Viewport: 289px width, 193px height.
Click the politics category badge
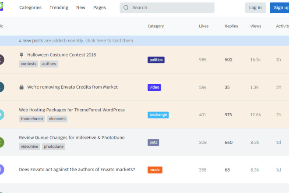pos(156,60)
